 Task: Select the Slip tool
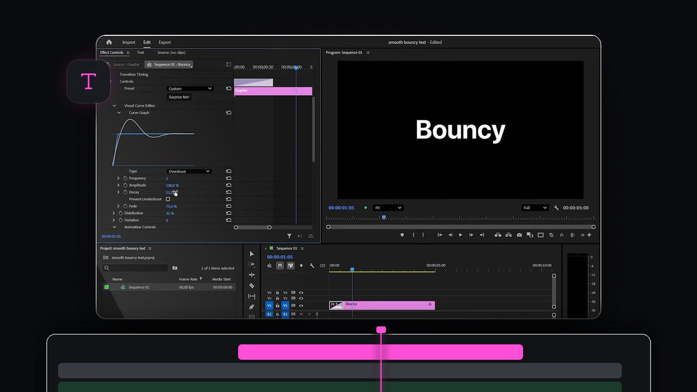[252, 296]
